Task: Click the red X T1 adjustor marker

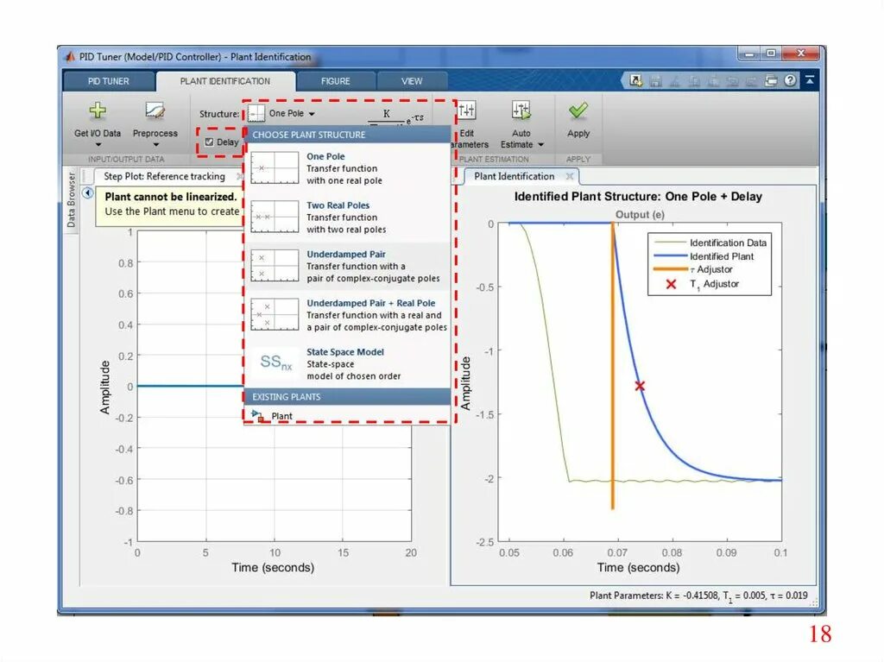Action: tap(640, 387)
